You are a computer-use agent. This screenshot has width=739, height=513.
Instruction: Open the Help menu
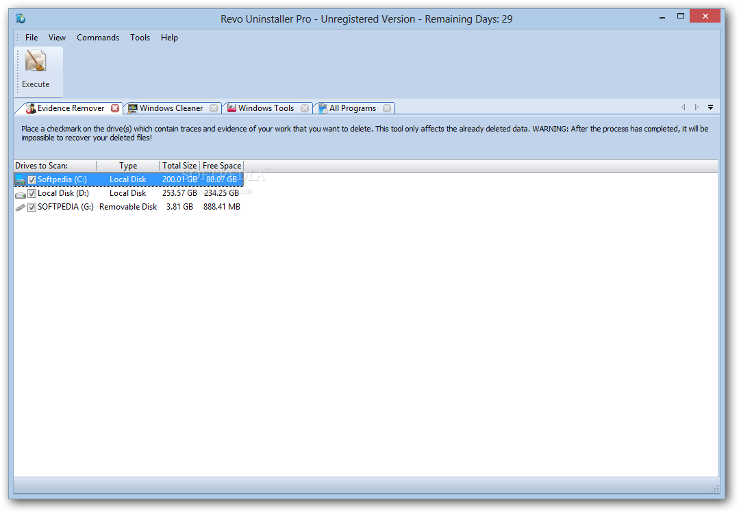click(169, 38)
